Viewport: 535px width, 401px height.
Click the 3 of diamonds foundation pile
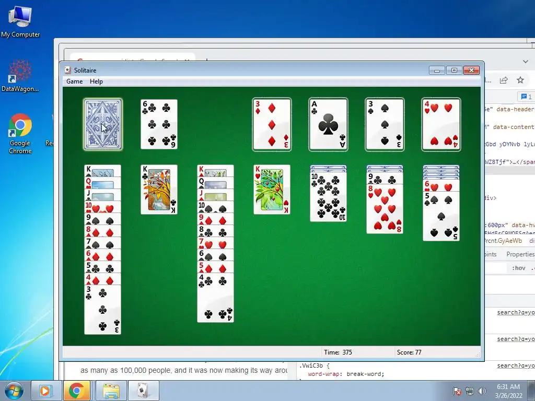[272, 124]
